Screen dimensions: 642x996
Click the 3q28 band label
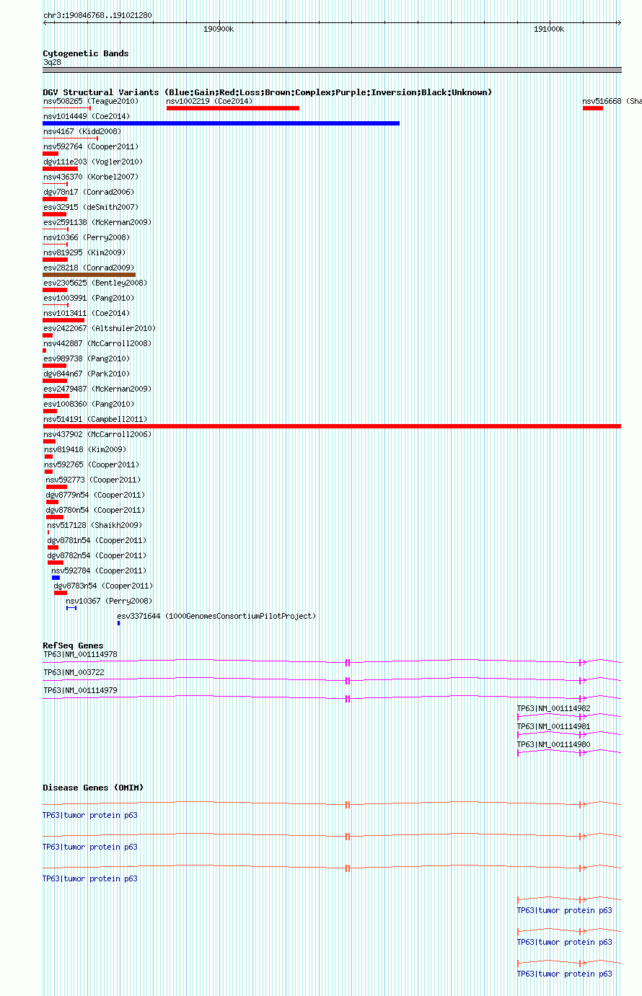point(52,63)
